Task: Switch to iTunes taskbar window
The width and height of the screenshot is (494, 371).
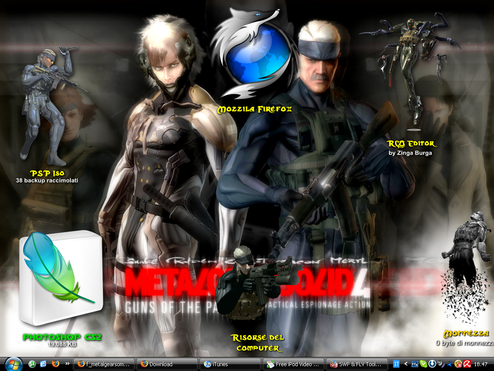Action: 230,364
